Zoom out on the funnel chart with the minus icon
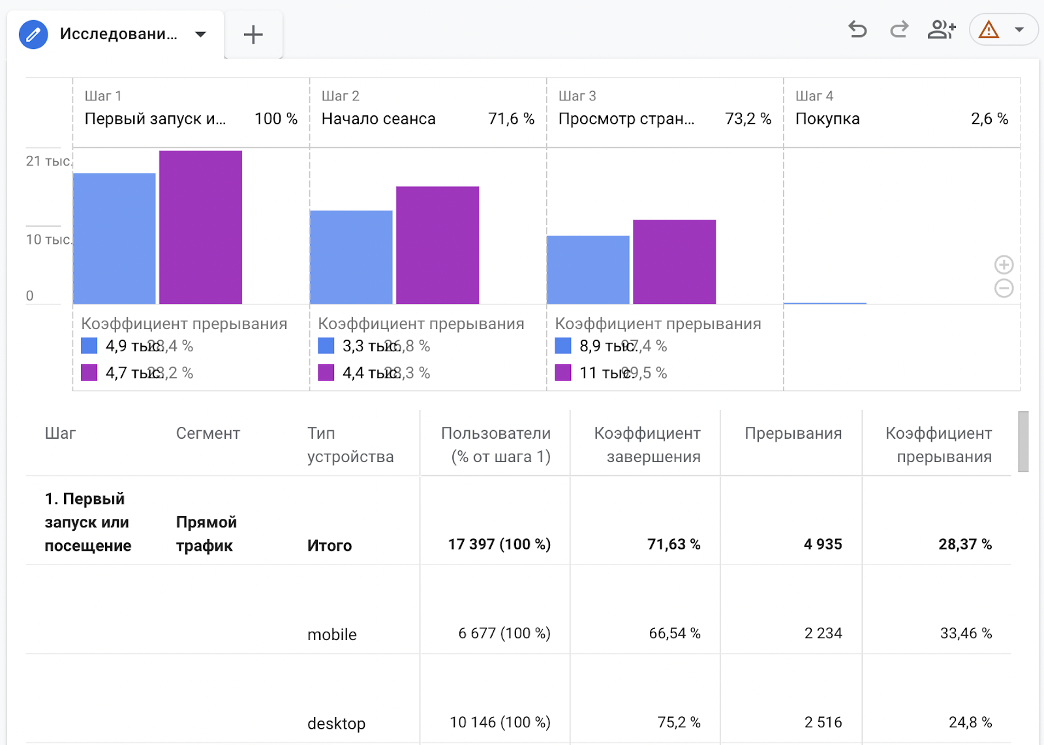This screenshot has width=1044, height=745. 1004,289
